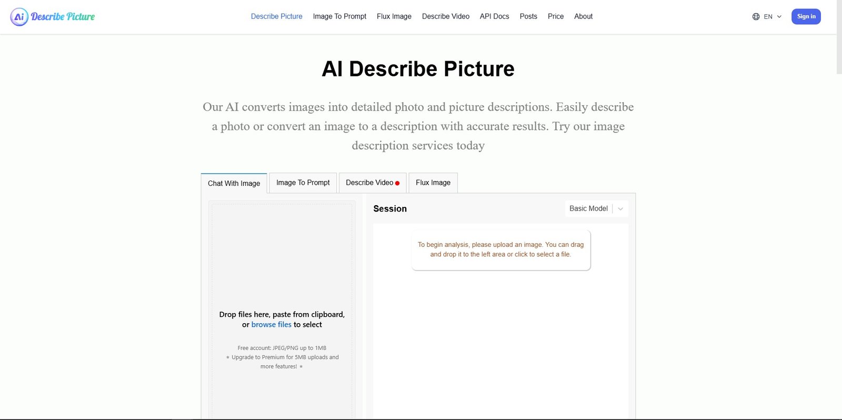Image resolution: width=842 pixels, height=420 pixels.
Task: Navigate to Describe Video in header
Action: (x=445, y=16)
